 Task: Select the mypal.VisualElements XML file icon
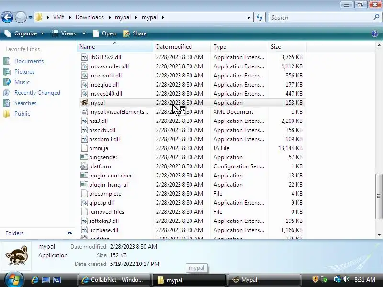(x=84, y=112)
